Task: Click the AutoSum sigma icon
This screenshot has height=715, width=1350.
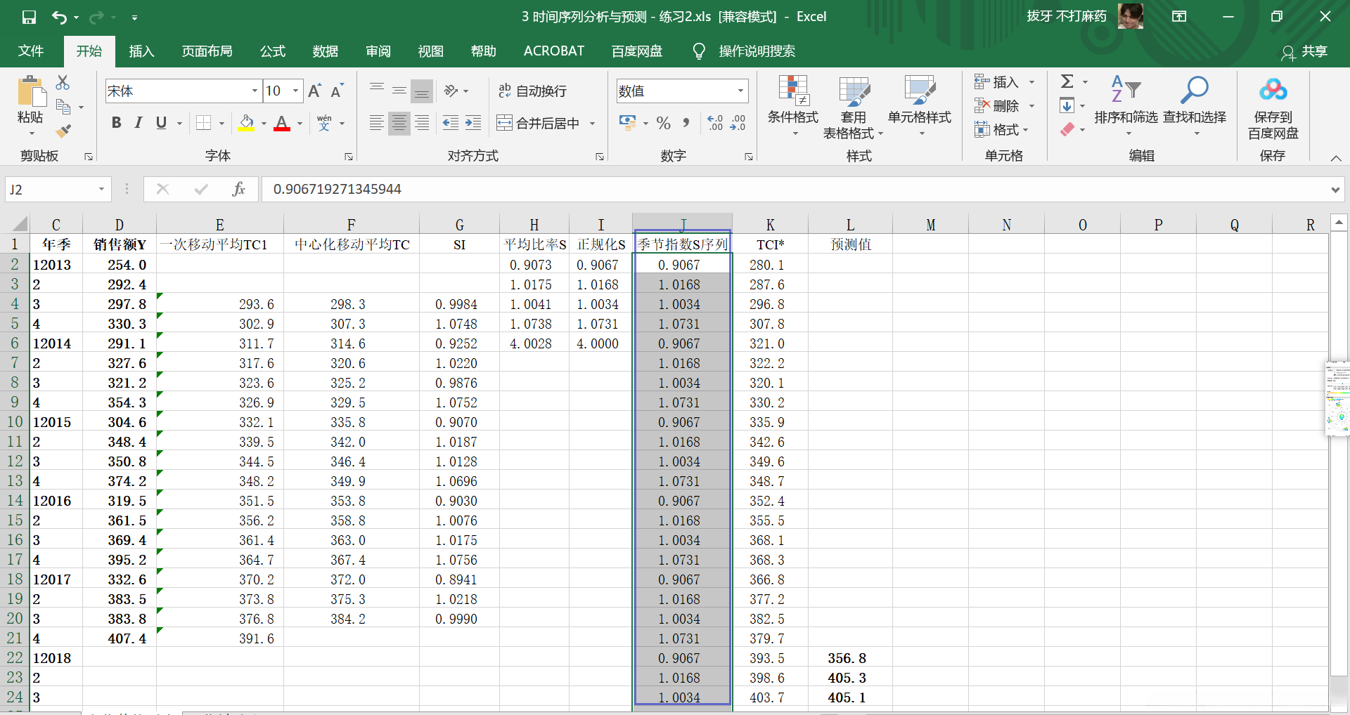Action: (x=1067, y=81)
